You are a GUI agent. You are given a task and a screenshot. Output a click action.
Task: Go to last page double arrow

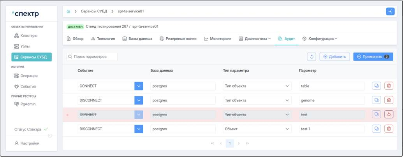click(x=247, y=143)
